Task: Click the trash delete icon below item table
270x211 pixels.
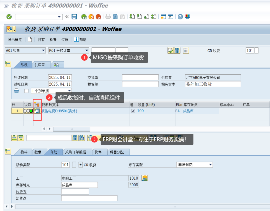Action: pyautogui.click(x=90, y=138)
